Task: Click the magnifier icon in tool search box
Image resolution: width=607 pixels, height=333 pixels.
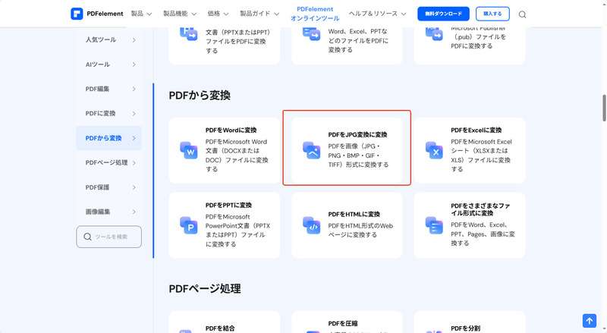Action: (87, 237)
